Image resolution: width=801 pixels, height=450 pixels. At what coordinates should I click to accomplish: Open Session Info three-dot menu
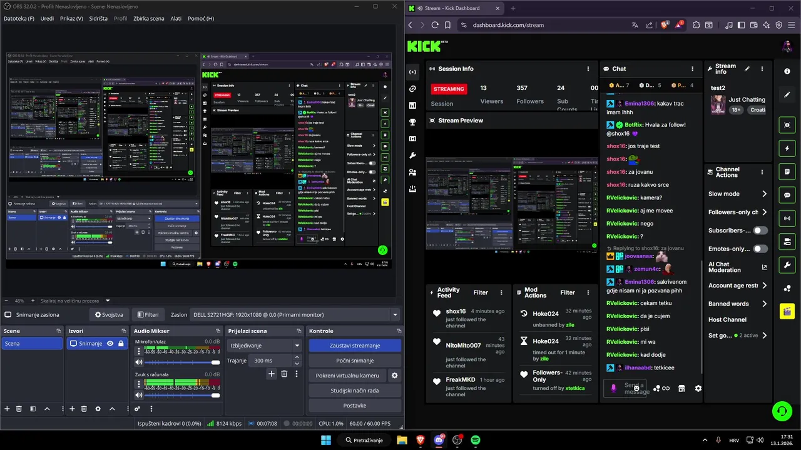coord(588,69)
